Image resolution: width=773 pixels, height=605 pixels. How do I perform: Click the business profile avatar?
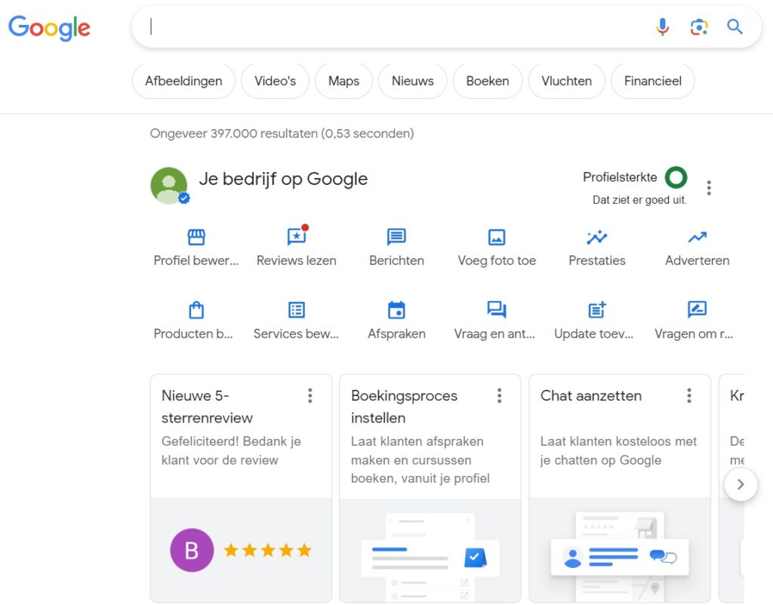click(x=169, y=186)
